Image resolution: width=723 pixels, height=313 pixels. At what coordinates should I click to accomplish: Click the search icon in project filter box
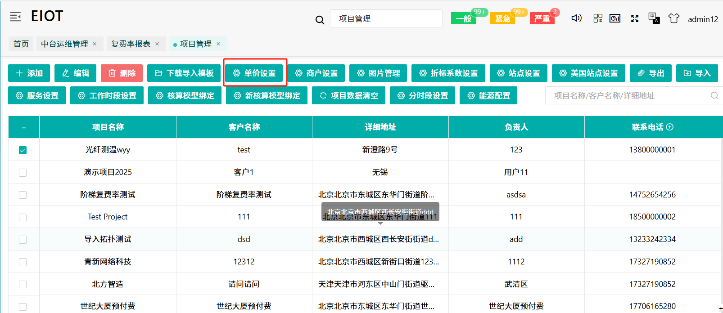[714, 95]
